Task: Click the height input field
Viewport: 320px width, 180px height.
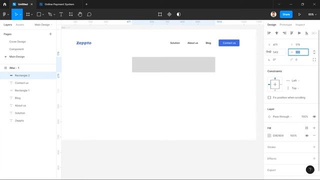Action: pos(298,52)
